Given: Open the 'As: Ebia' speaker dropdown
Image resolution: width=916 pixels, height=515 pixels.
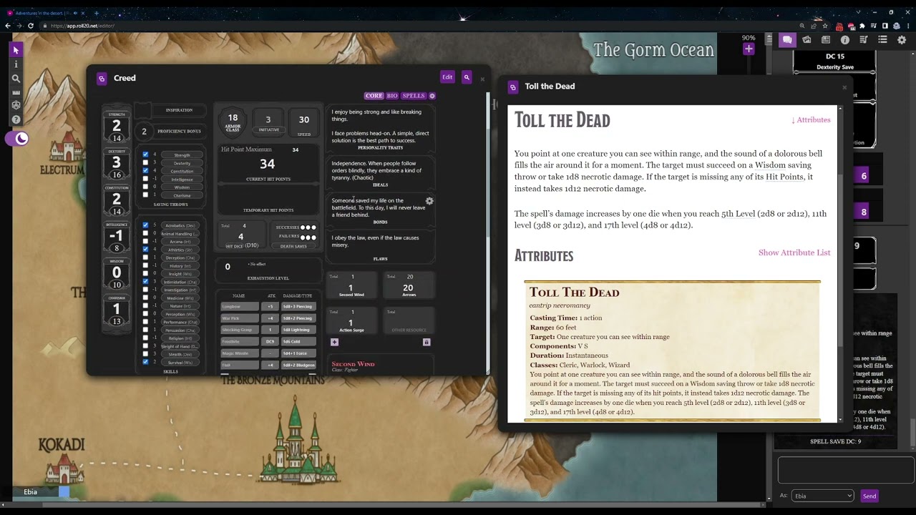Looking at the screenshot, I should click(x=822, y=496).
